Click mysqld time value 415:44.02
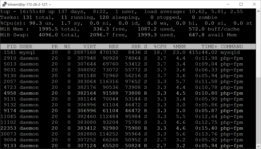The image size is (261, 149). tap(203, 52)
